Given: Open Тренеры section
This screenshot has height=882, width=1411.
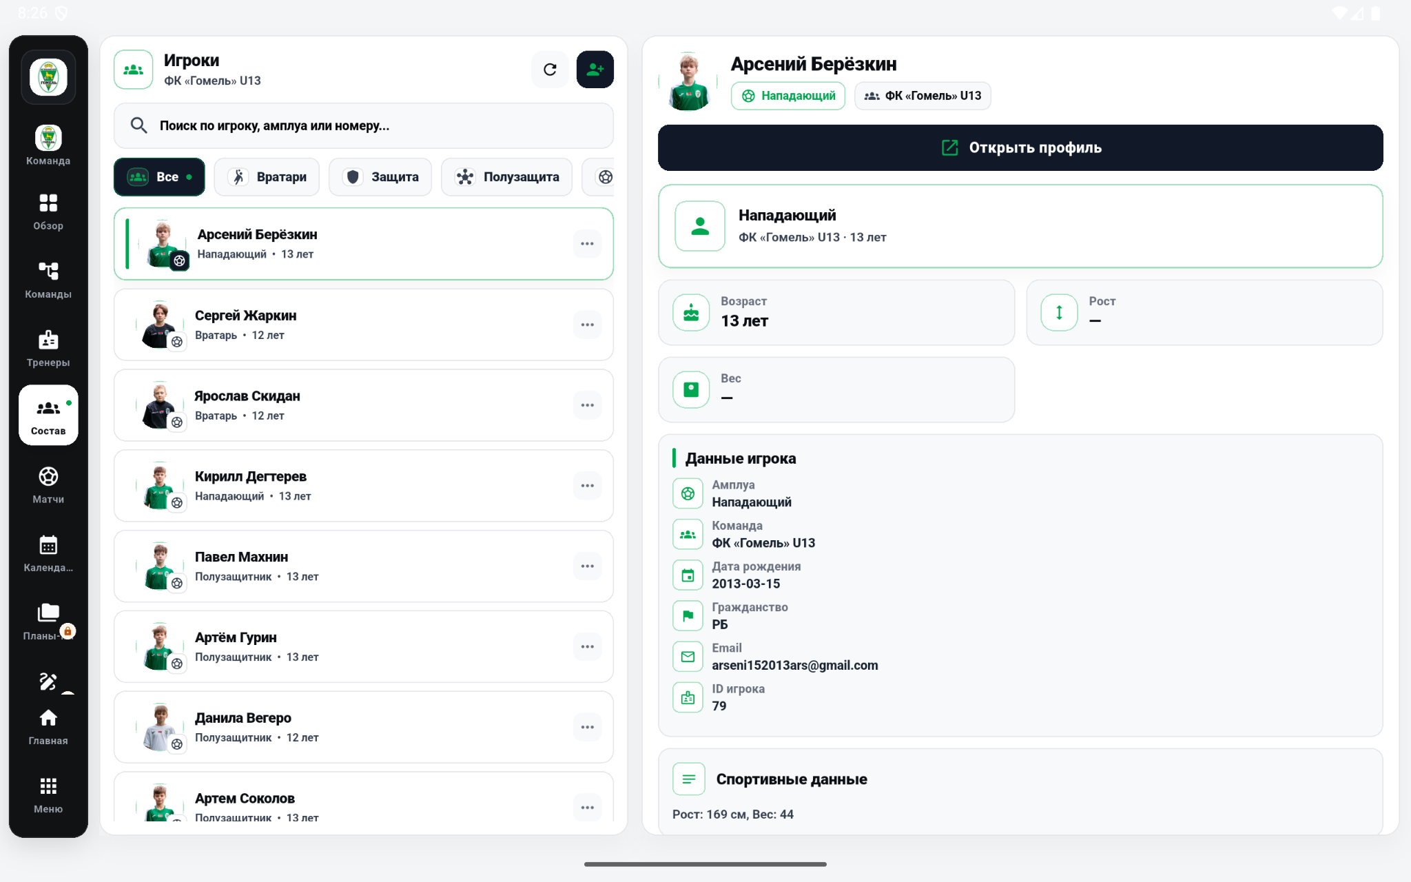Looking at the screenshot, I should pos(48,349).
